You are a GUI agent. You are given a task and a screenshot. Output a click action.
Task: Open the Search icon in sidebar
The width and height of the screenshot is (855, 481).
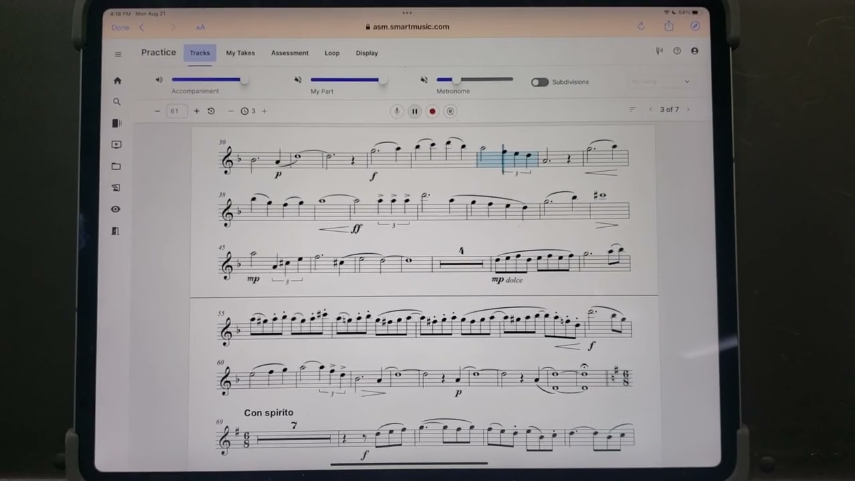(117, 102)
